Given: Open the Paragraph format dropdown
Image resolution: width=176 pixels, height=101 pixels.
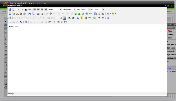Looking at the screenshot, I should click(69, 10).
